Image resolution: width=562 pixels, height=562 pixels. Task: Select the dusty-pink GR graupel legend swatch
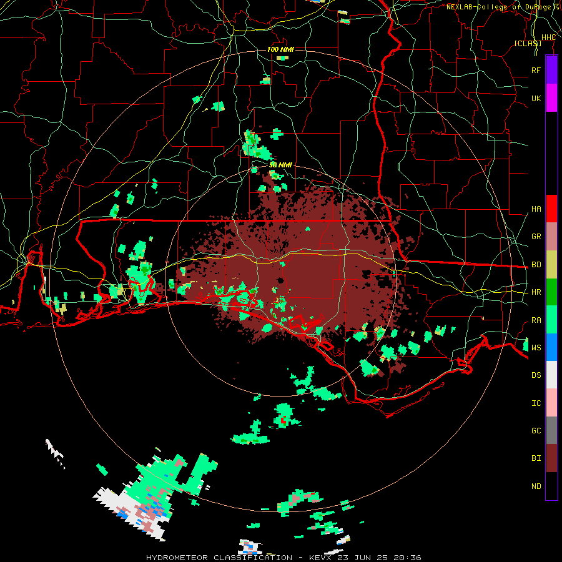click(x=551, y=237)
